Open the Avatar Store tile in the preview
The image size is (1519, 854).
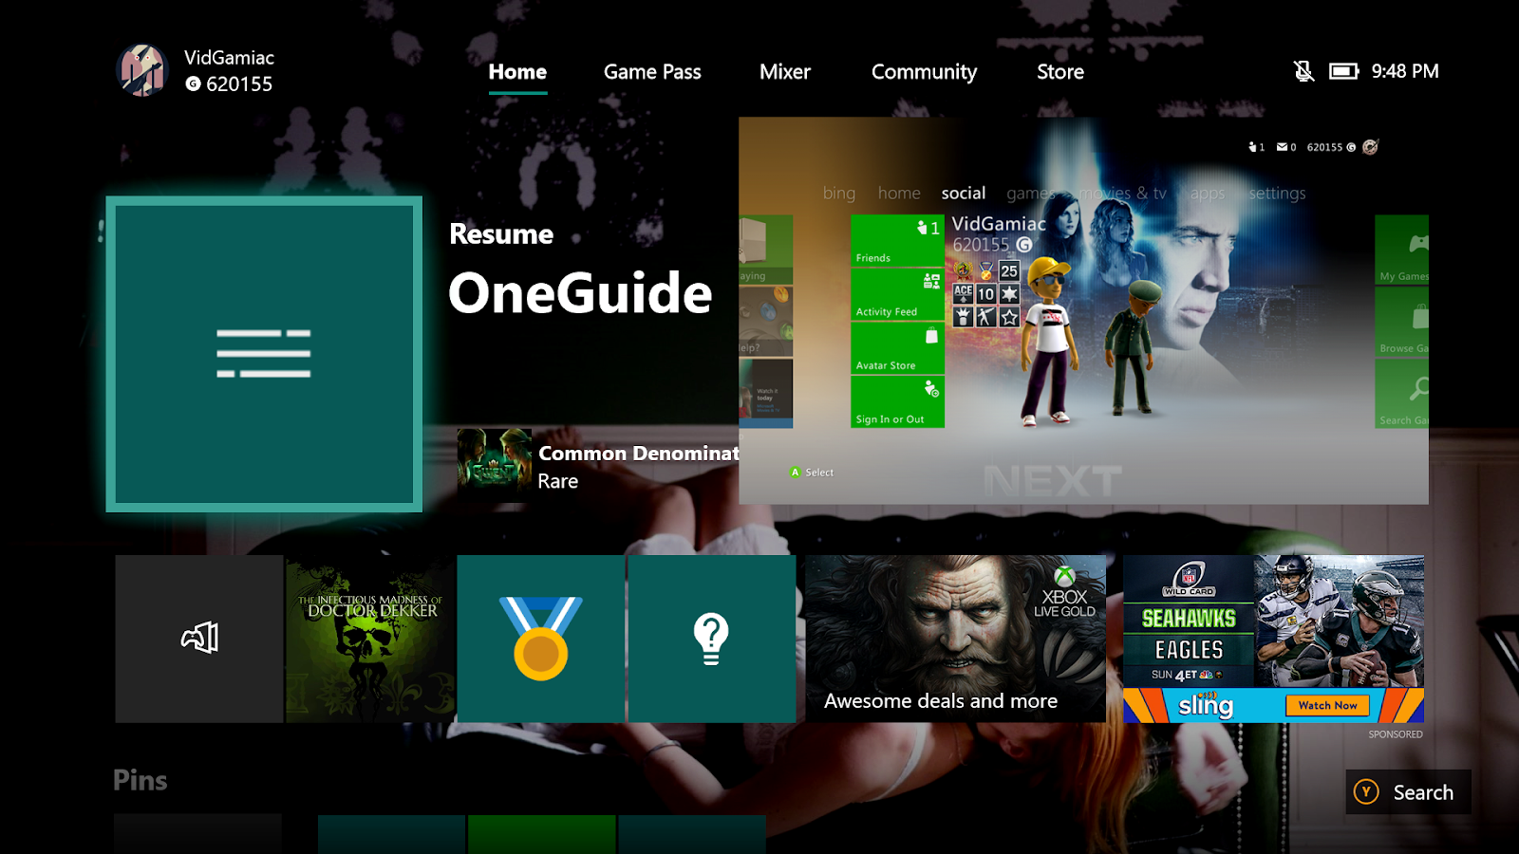[897, 348]
